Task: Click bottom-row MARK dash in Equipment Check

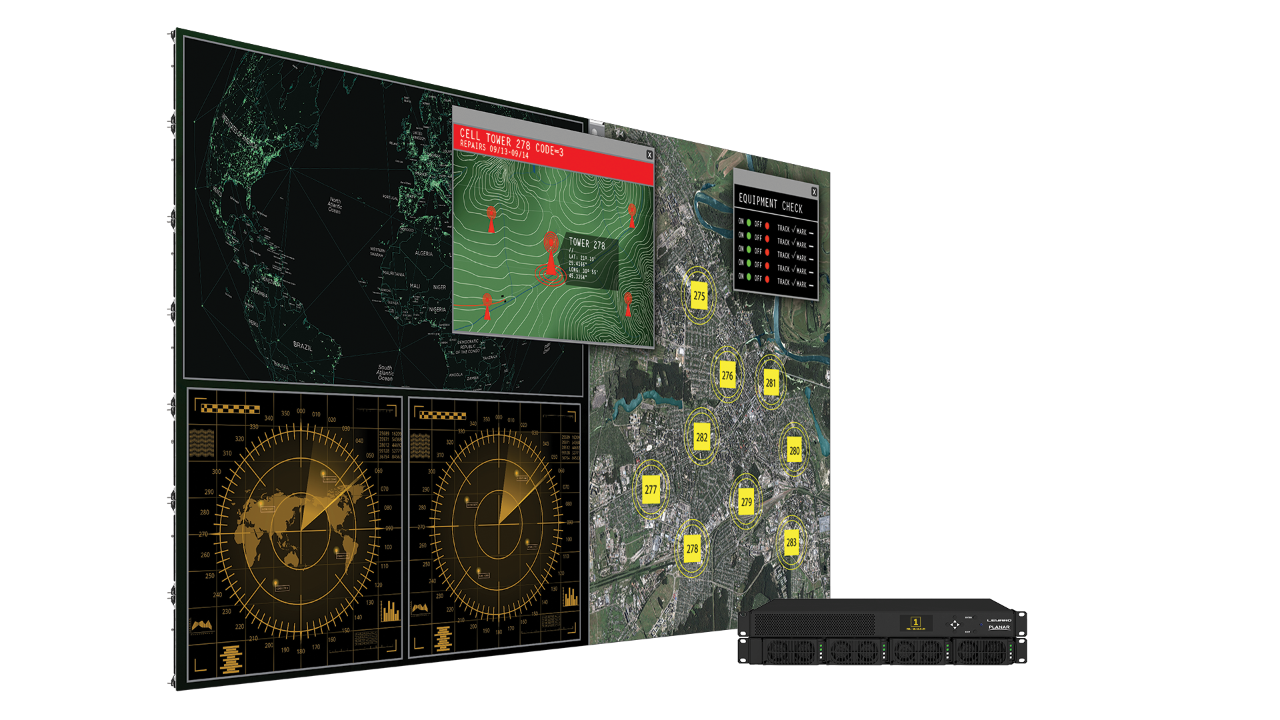Action: point(811,285)
